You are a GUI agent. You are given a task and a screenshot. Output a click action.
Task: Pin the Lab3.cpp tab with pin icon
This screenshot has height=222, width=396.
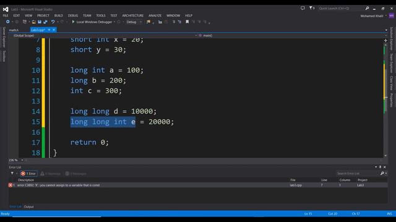point(49,30)
